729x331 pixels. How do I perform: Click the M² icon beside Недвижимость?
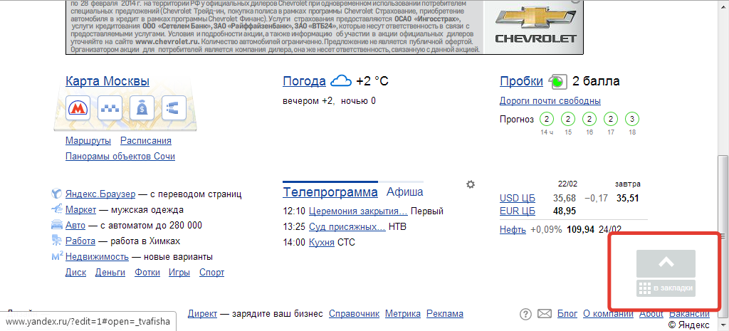(x=57, y=256)
